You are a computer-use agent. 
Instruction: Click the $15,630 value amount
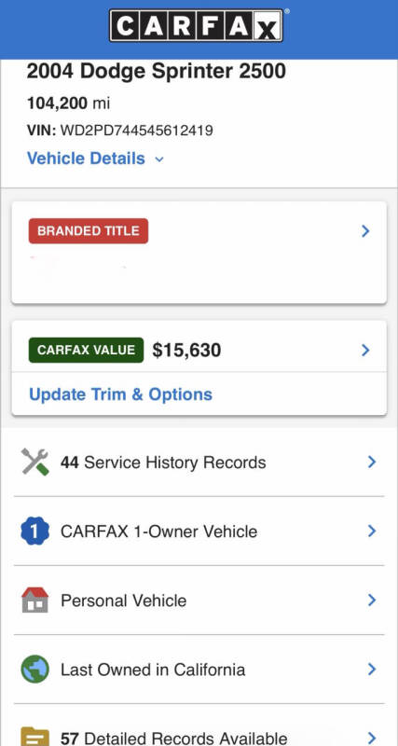point(186,351)
